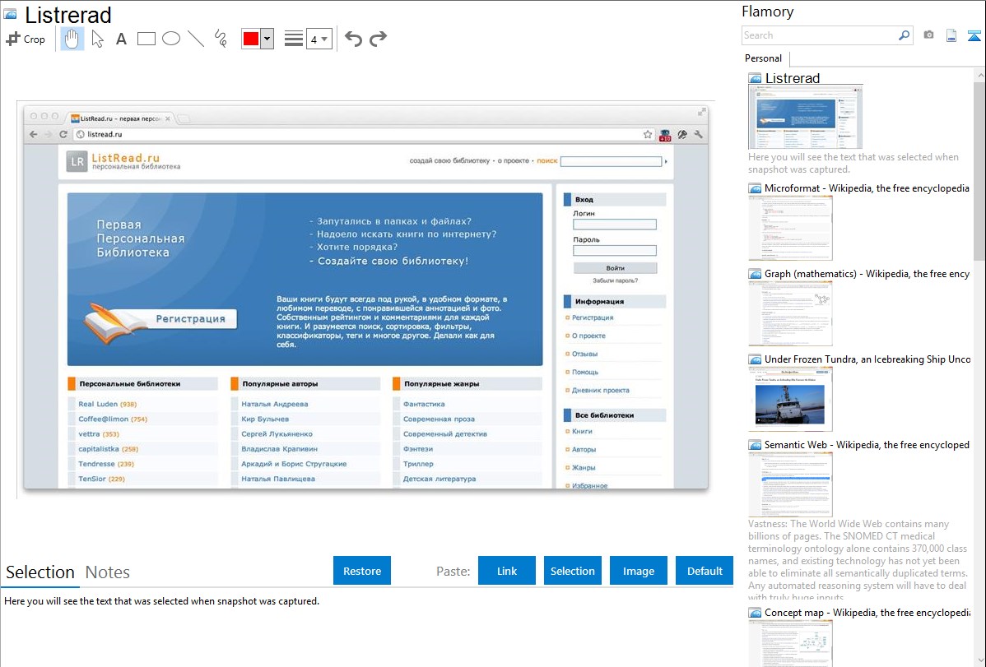Click the line thickness icon

pos(293,39)
